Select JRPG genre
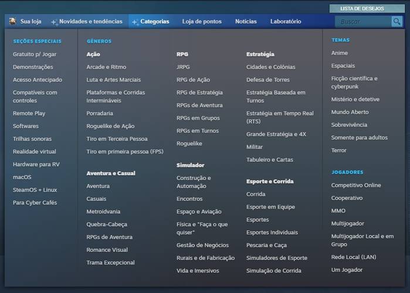The width and height of the screenshot is (410, 293). click(x=183, y=67)
